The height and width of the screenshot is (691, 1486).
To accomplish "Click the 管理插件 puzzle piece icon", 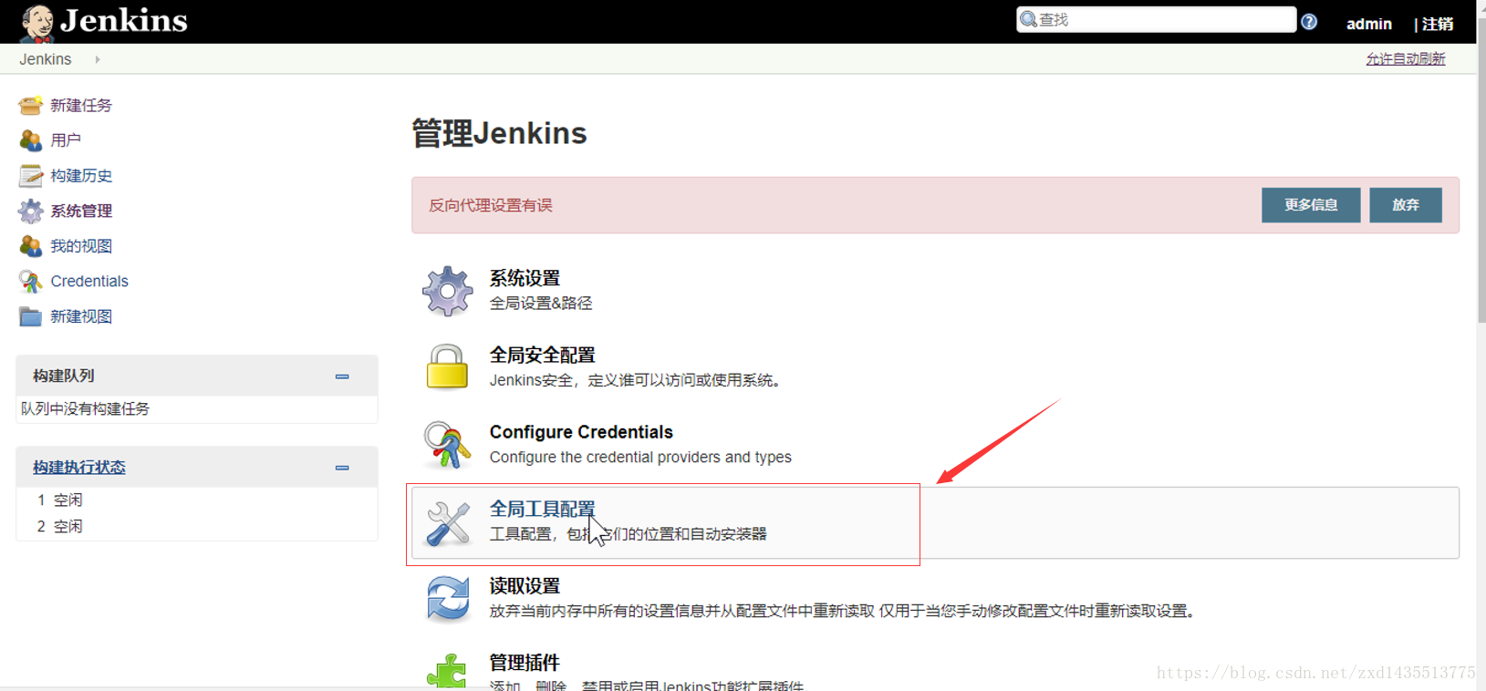I will pyautogui.click(x=447, y=671).
